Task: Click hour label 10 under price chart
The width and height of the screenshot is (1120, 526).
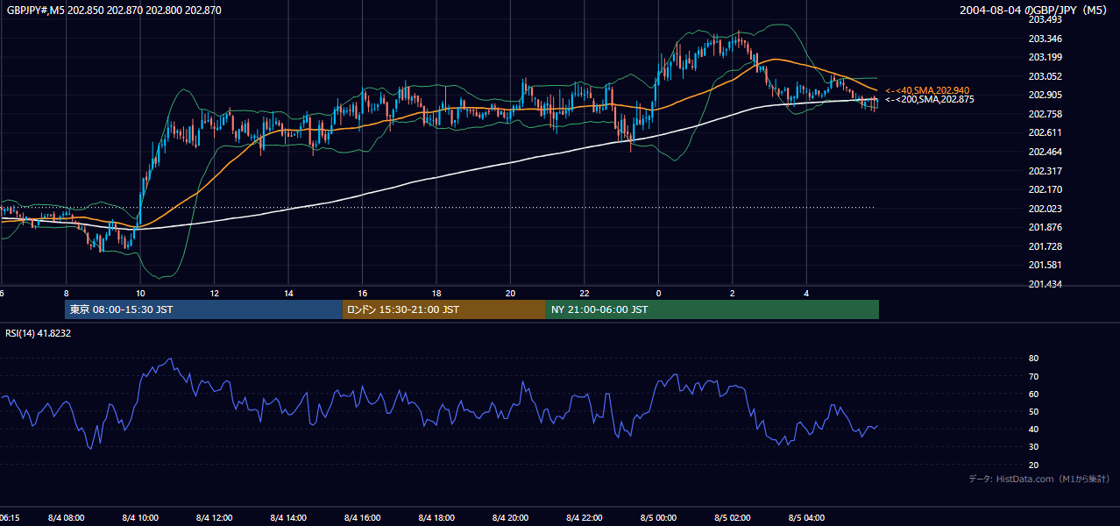Action: point(140,294)
